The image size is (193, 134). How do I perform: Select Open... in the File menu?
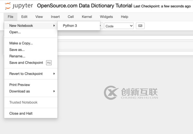tap(31, 32)
